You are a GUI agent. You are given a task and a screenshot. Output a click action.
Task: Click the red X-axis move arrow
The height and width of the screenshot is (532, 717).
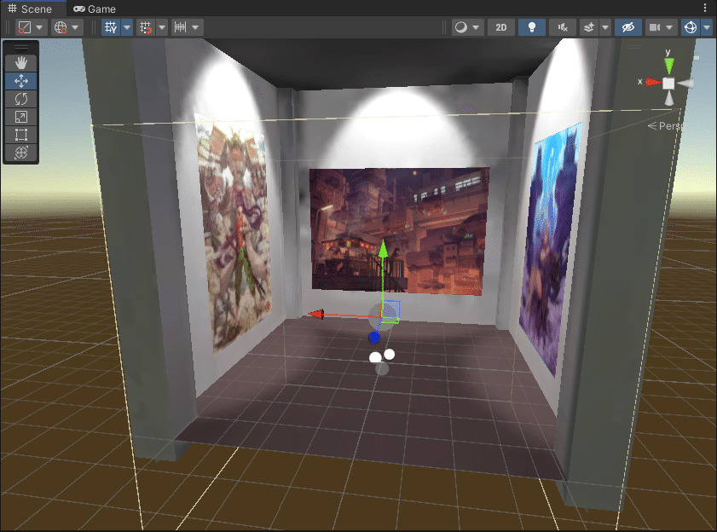[x=316, y=314]
